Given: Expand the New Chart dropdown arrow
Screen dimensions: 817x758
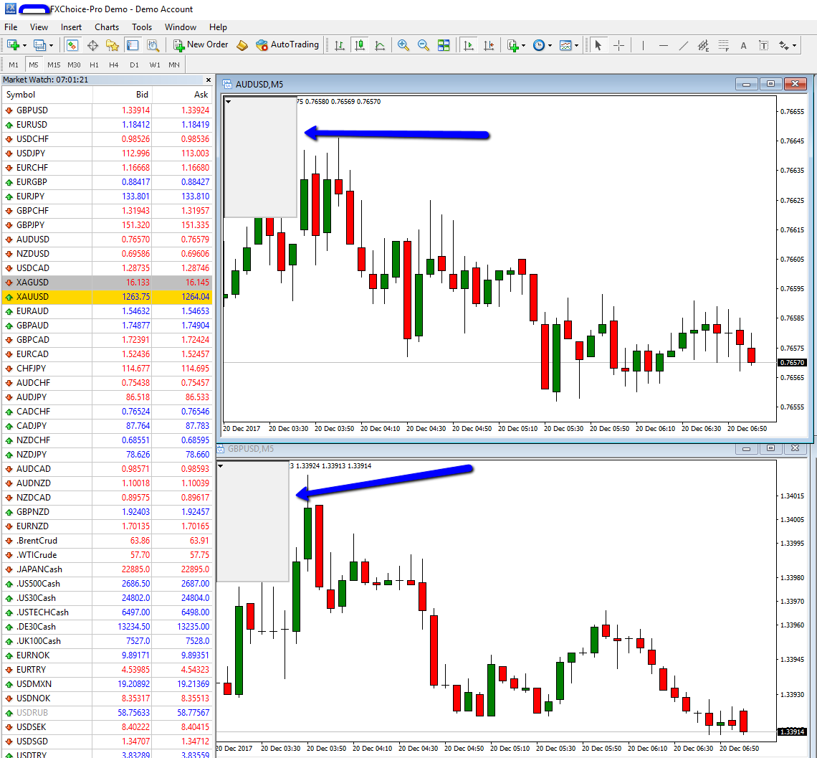Looking at the screenshot, I should pos(24,46).
